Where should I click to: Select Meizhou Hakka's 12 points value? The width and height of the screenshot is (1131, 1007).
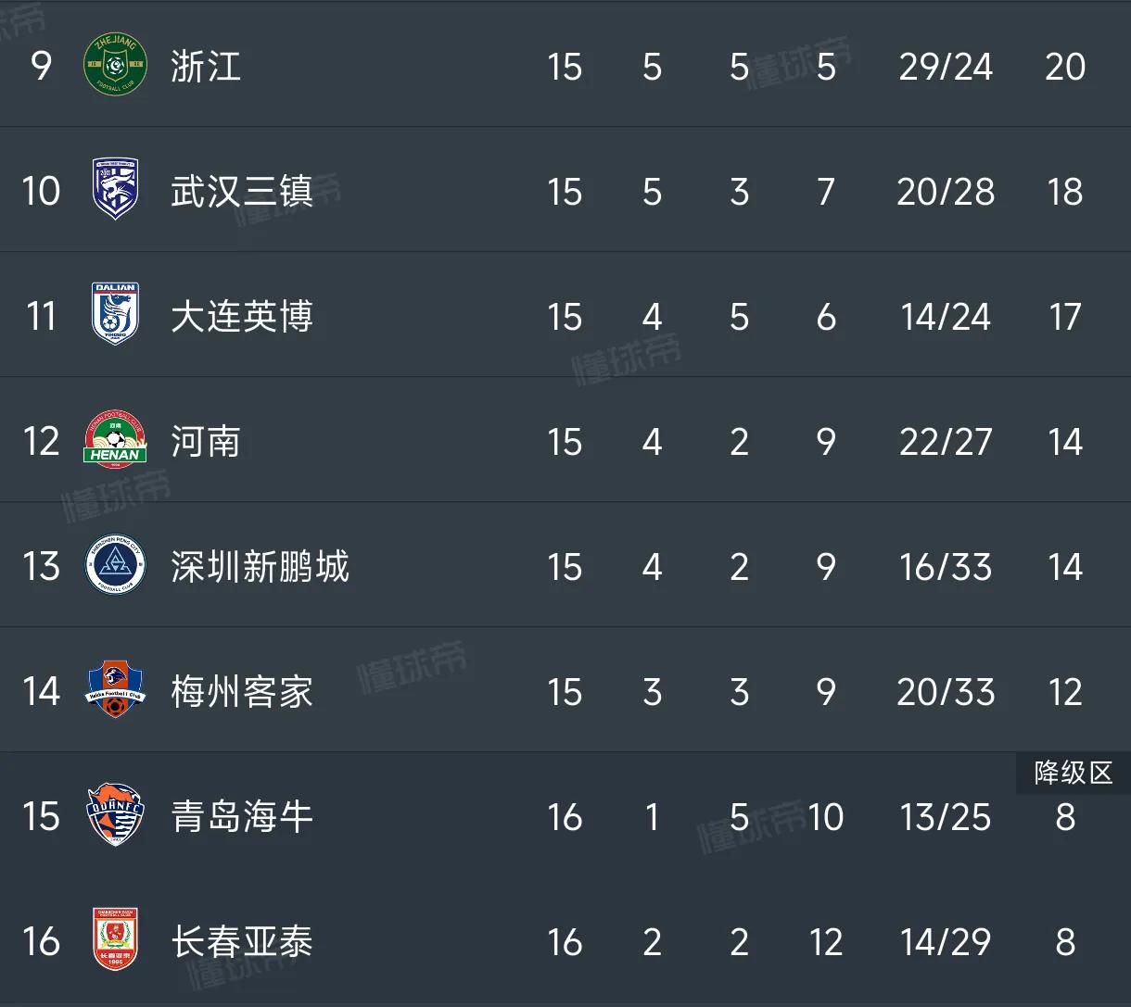point(1064,692)
